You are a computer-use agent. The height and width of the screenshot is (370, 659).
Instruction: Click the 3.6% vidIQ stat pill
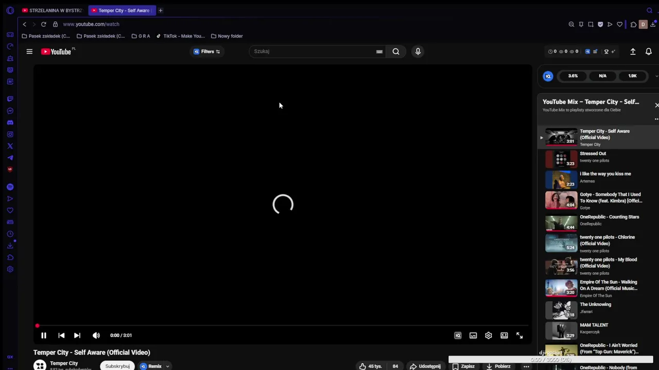[573, 76]
